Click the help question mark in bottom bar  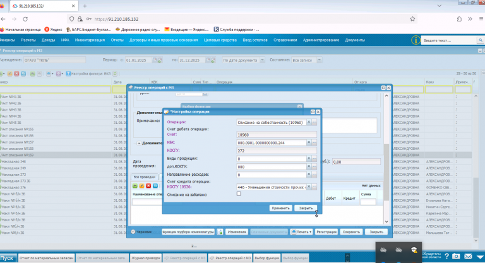point(446,257)
